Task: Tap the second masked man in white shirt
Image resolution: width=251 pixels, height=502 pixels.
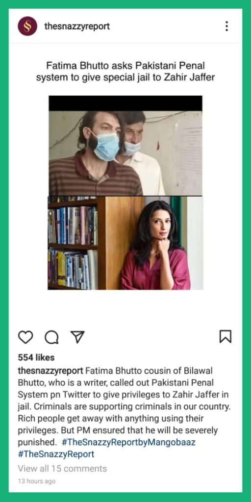Action: pyautogui.click(x=141, y=157)
